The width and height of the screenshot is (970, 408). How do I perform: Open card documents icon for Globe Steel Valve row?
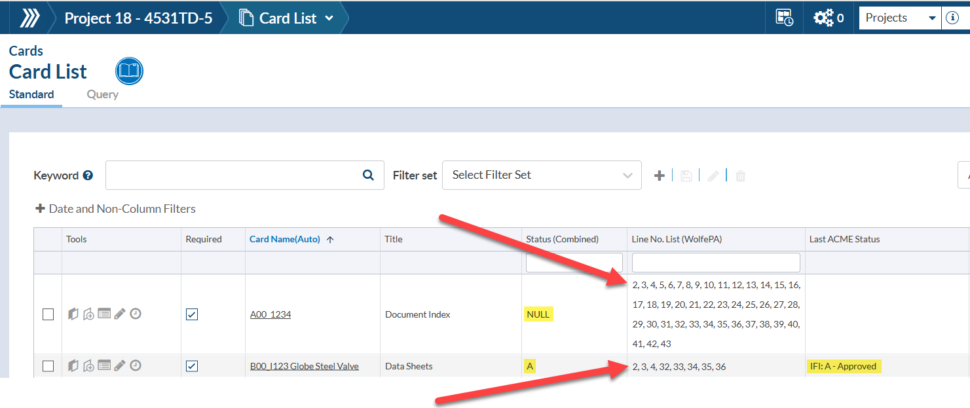73,366
